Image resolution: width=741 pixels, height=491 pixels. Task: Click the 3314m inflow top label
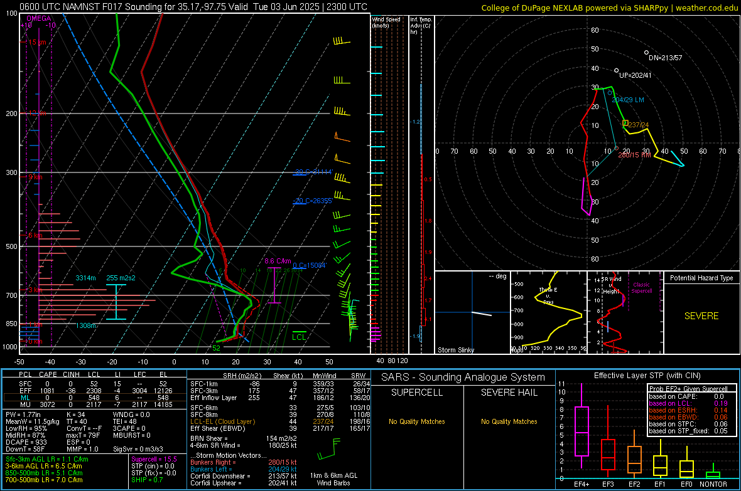pos(85,278)
